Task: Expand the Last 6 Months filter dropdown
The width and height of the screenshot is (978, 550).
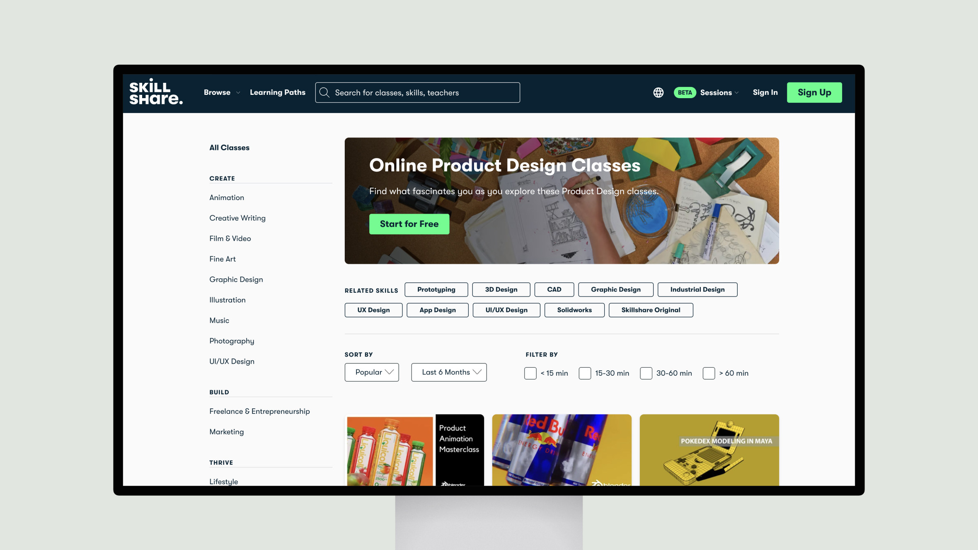Action: point(449,372)
